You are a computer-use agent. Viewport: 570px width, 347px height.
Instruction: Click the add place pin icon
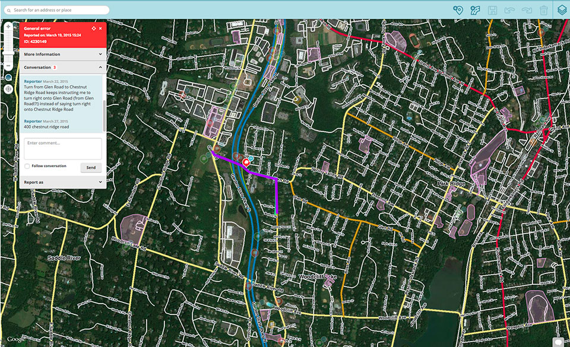tap(458, 10)
